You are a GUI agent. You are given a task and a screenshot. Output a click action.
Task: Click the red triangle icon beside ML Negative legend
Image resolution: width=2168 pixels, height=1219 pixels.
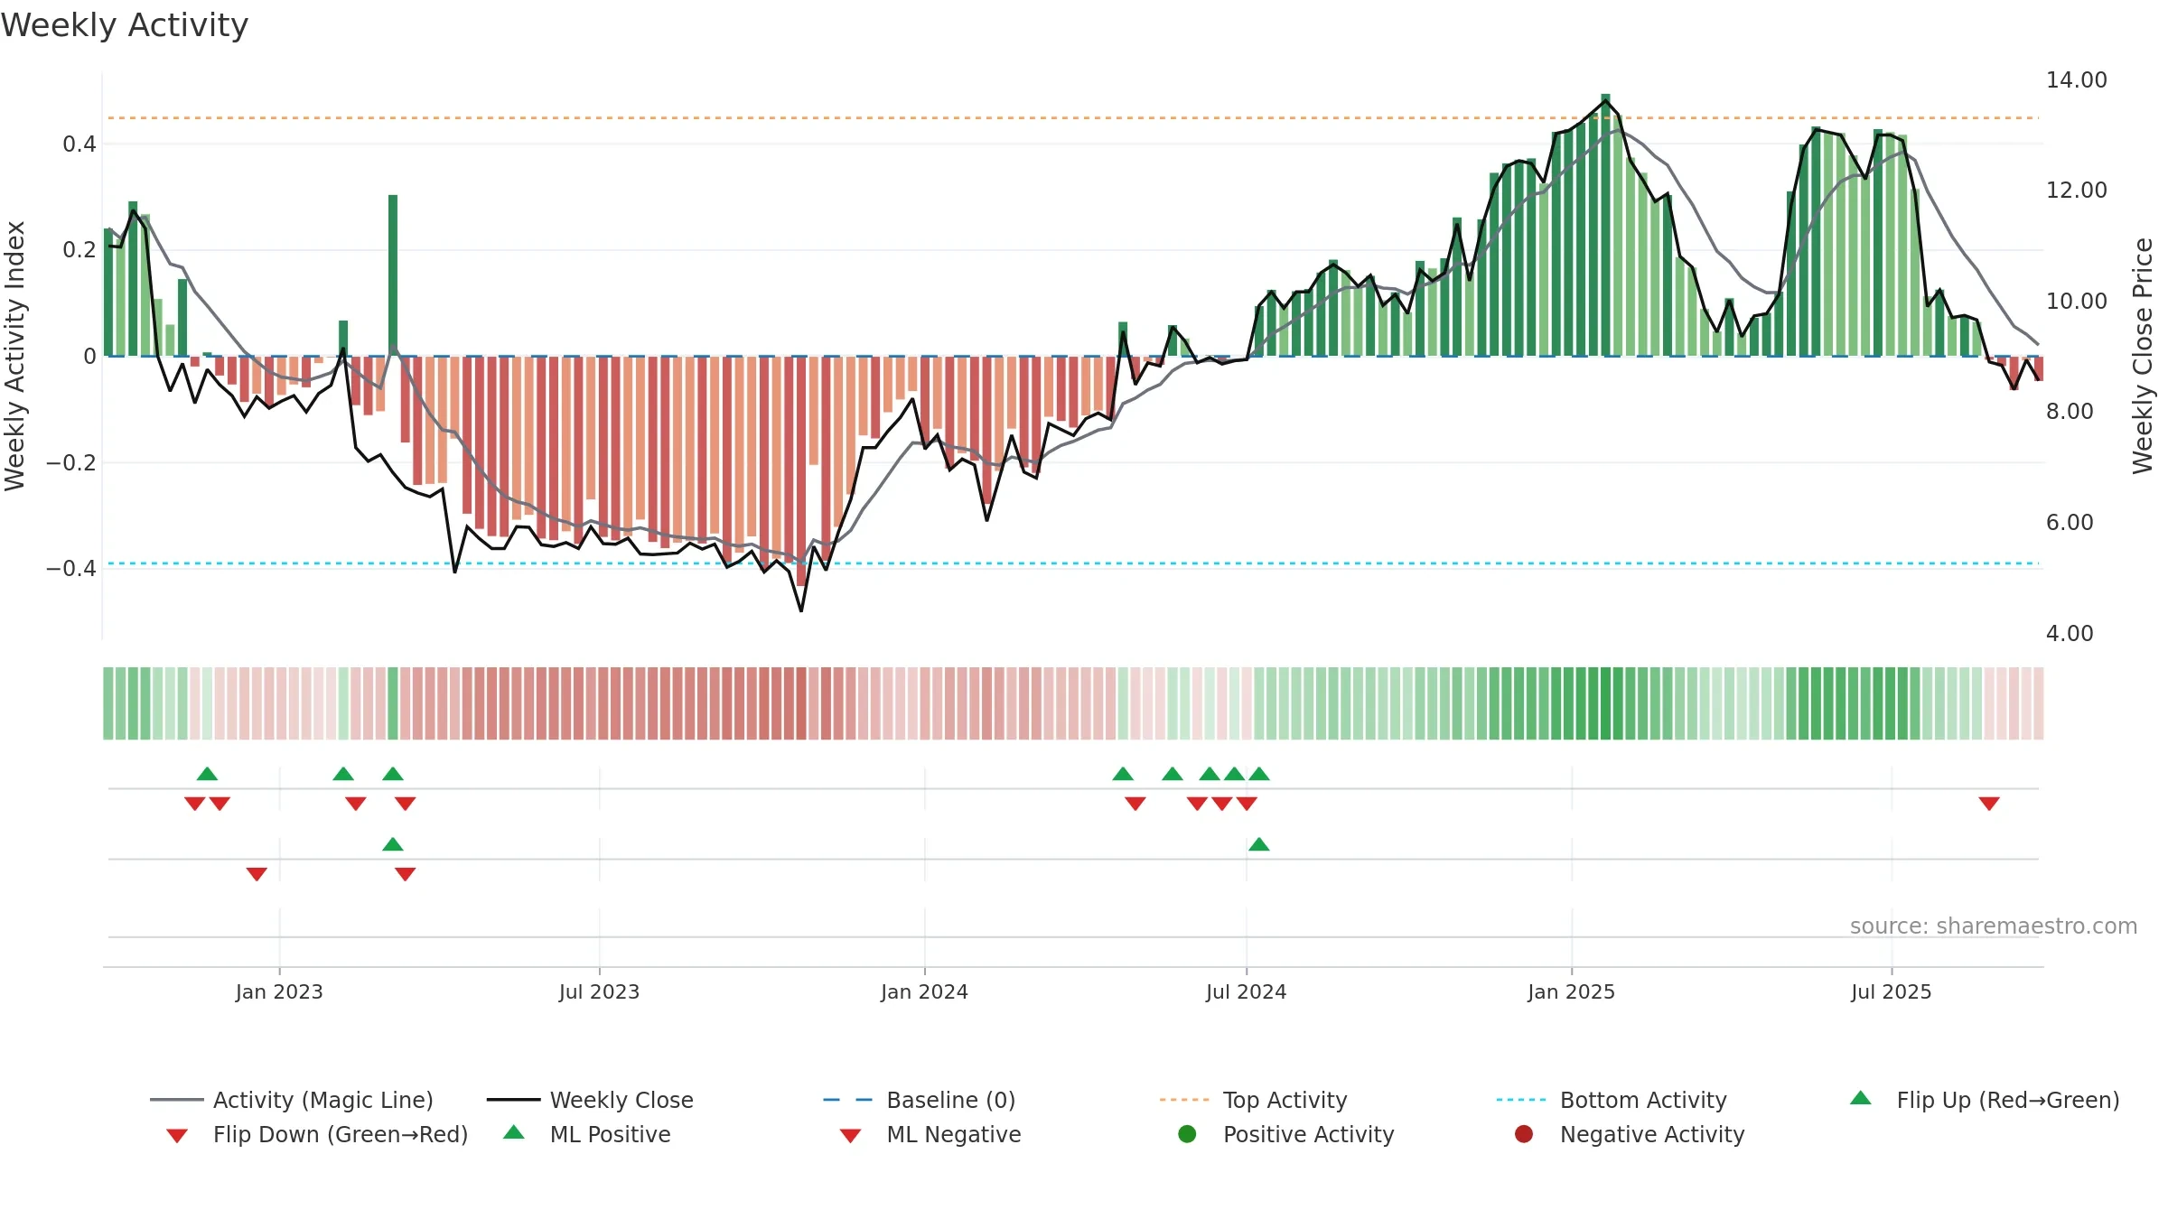pos(851,1136)
